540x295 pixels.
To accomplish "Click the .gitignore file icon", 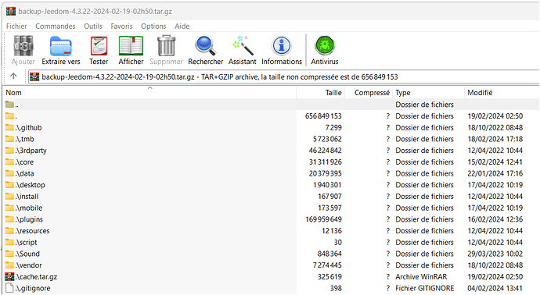I will (x=9, y=288).
